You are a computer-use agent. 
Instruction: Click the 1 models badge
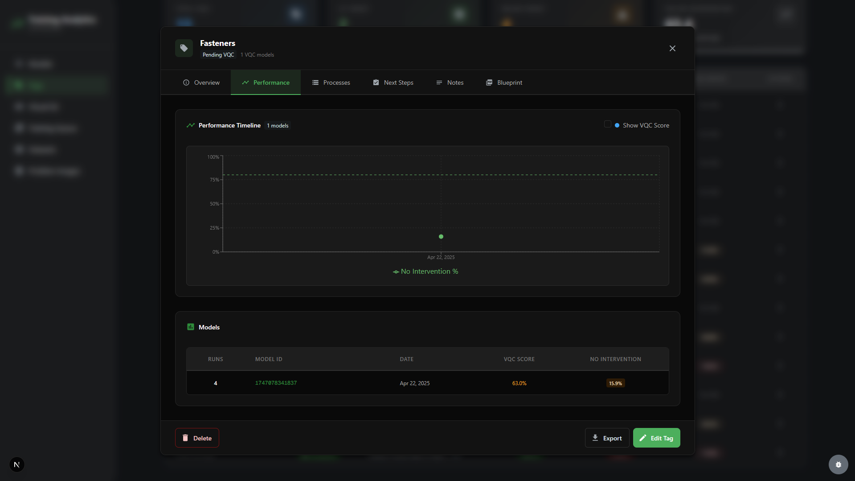(278, 126)
